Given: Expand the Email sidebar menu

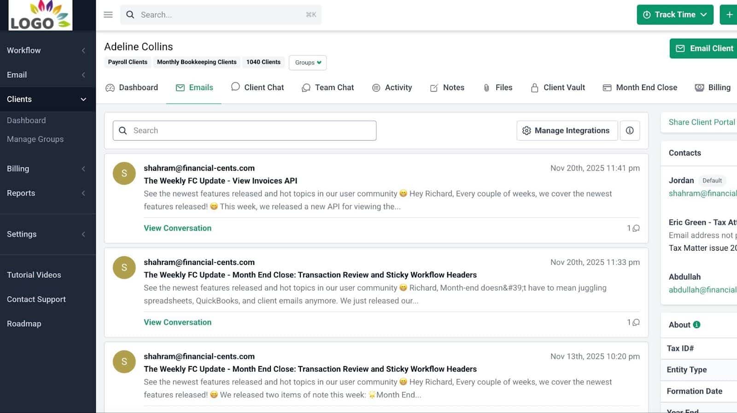Looking at the screenshot, I should coord(48,75).
